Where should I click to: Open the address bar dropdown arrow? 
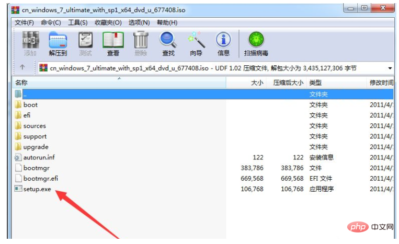click(390, 68)
